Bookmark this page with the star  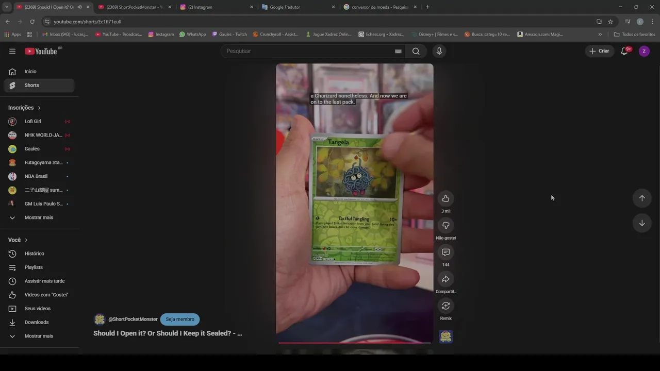pos(610,22)
